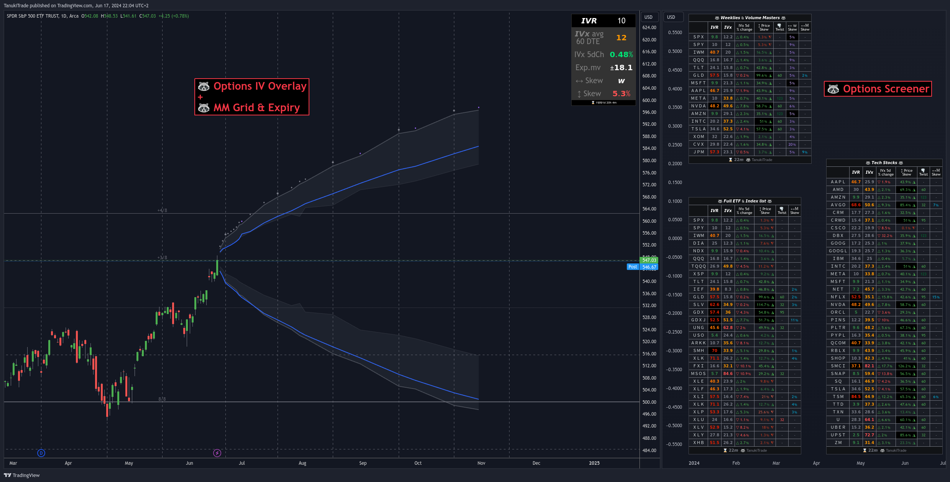The height and width of the screenshot is (482, 950).
Task: Click the blue Post price tag
Action: (633, 267)
